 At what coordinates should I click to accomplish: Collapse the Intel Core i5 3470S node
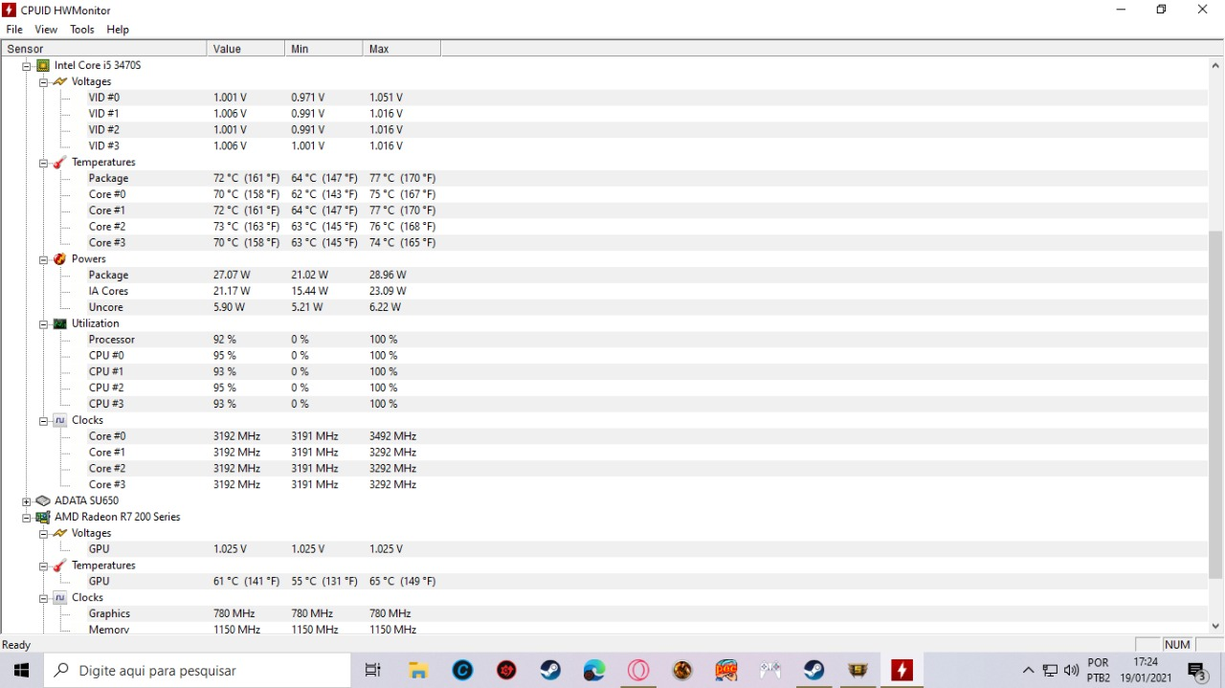[27, 66]
